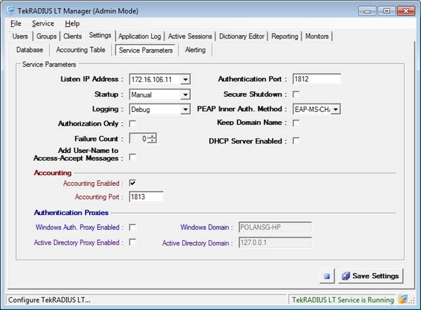Open the Active Sessions tab
The height and width of the screenshot is (310, 421).
190,36
